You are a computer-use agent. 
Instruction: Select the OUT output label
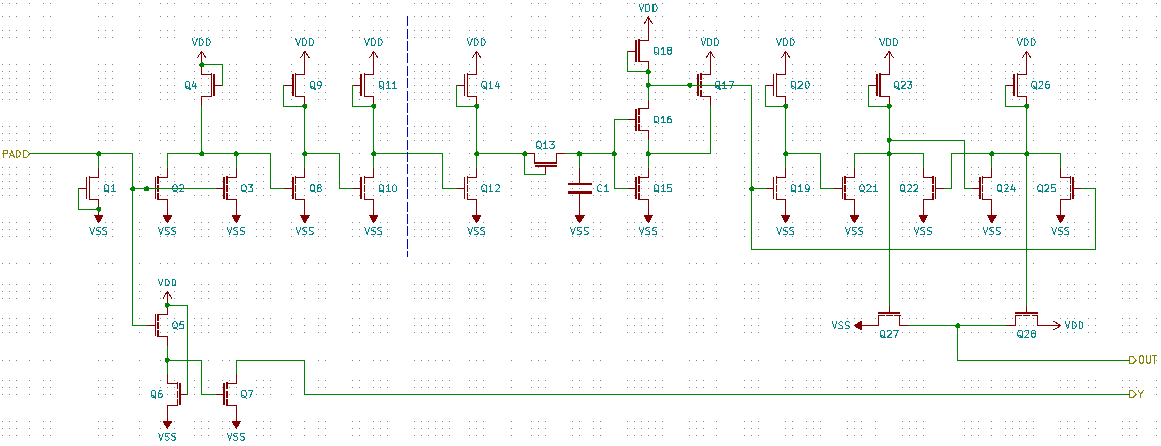tap(1143, 360)
